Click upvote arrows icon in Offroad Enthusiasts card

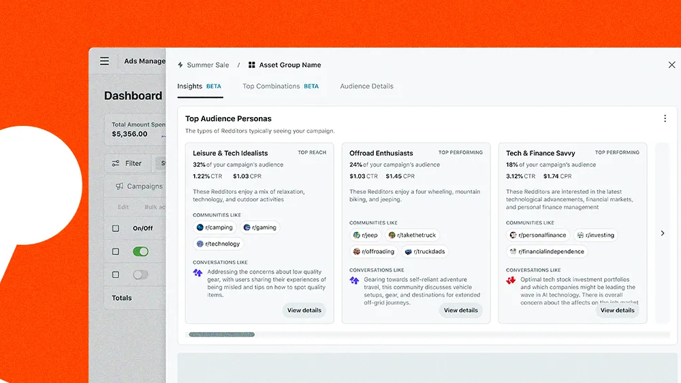click(354, 281)
